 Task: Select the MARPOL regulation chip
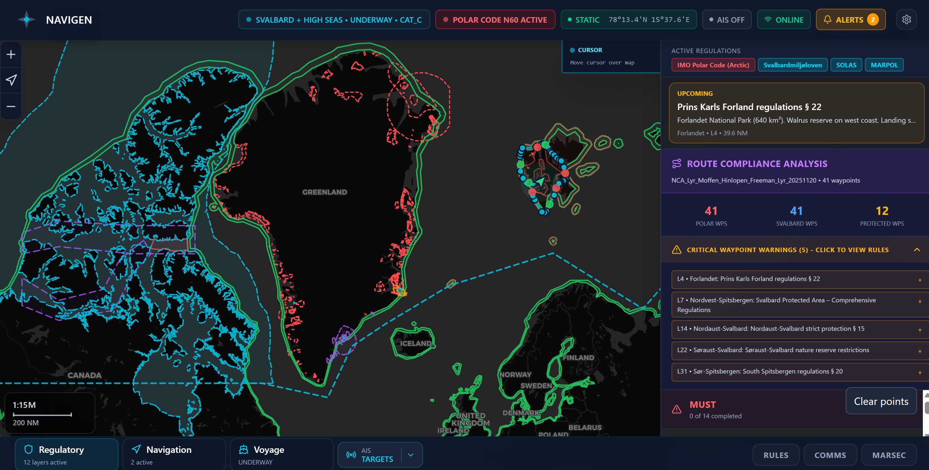click(884, 65)
